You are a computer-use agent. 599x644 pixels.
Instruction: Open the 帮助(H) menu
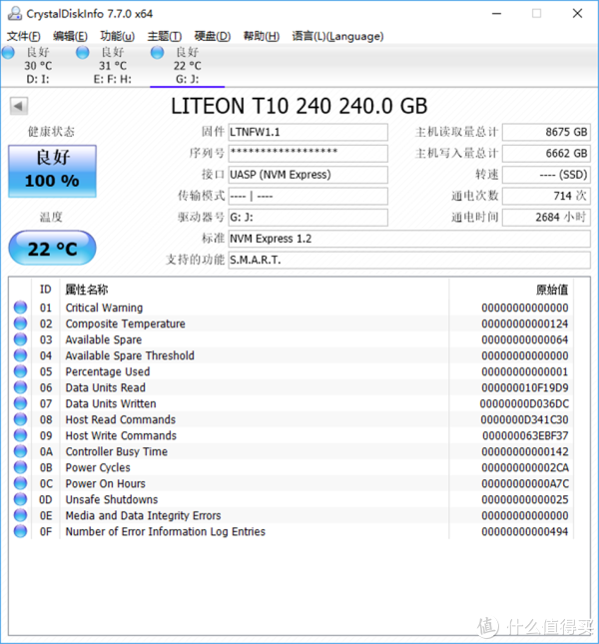(x=262, y=37)
